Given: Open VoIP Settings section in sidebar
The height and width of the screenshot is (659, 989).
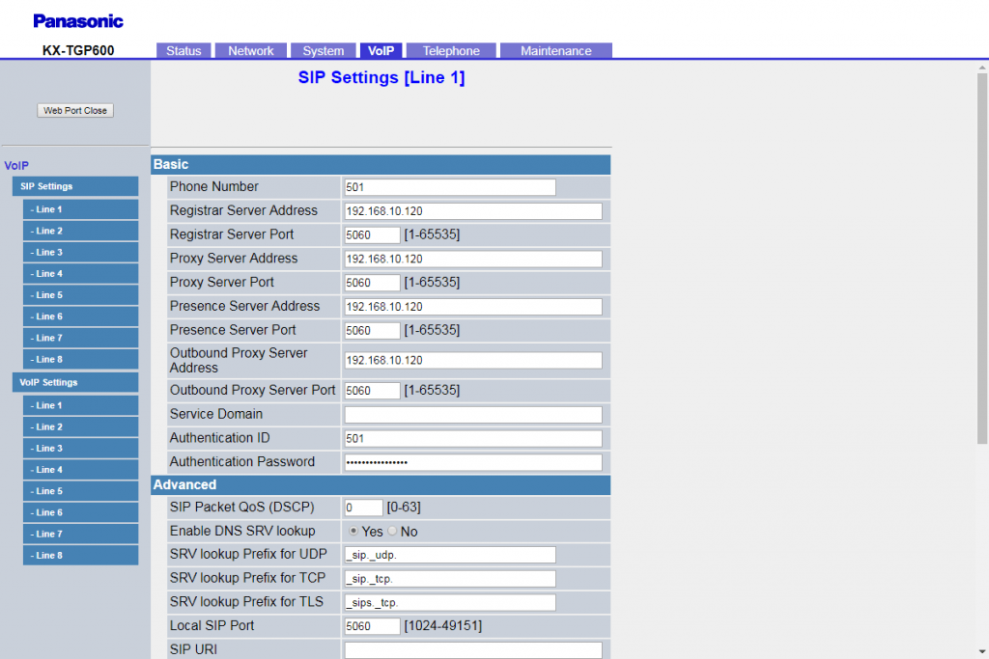Looking at the screenshot, I should [x=75, y=382].
